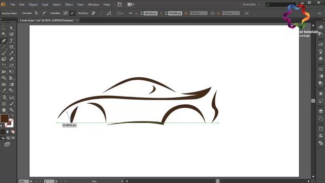Cut path at selected anchor points
The height and width of the screenshot is (183, 325).
click(x=109, y=13)
